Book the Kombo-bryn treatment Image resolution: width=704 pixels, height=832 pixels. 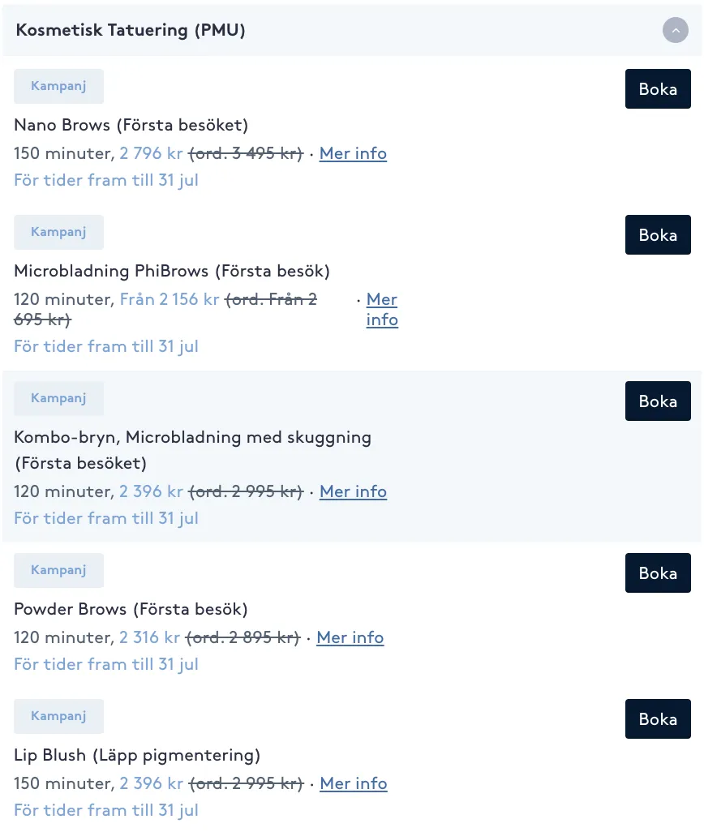click(658, 401)
